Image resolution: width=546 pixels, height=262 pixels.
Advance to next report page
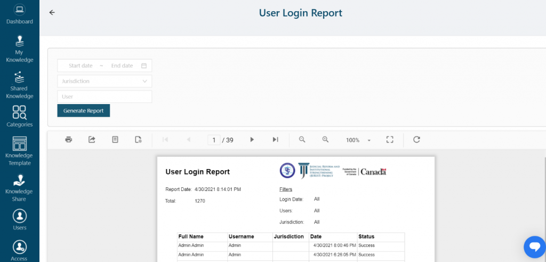252,140
